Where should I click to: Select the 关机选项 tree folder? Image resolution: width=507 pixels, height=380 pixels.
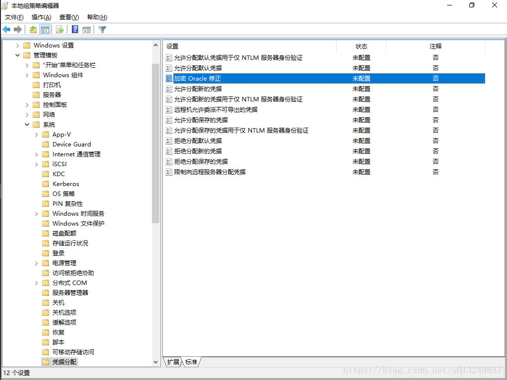pos(64,313)
